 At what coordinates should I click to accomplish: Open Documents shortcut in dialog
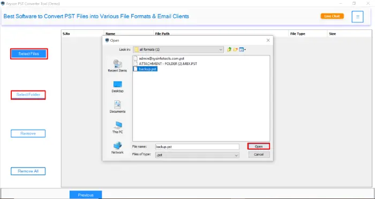pyautogui.click(x=117, y=107)
